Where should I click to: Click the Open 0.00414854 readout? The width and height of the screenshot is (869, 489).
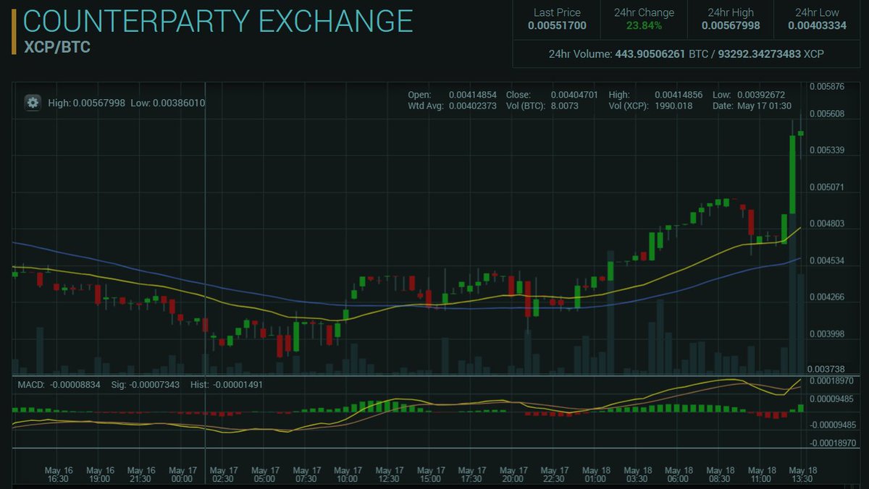[453, 95]
